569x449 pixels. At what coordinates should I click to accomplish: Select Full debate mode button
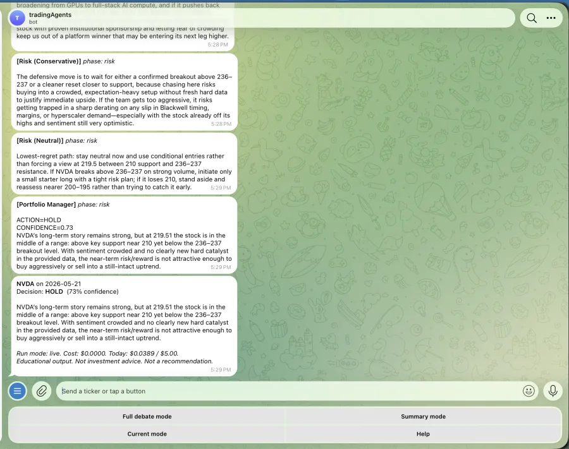click(x=147, y=416)
